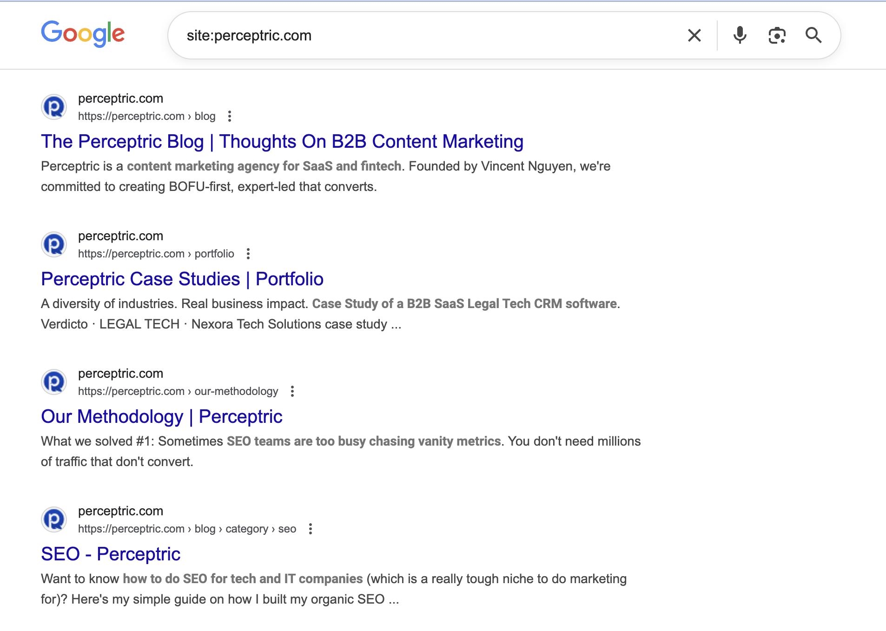Click the favicon next to Our Methodology result

point(54,382)
